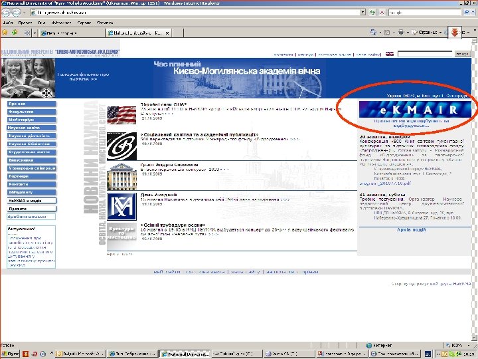Open the Контакти sidebar item

[32, 184]
